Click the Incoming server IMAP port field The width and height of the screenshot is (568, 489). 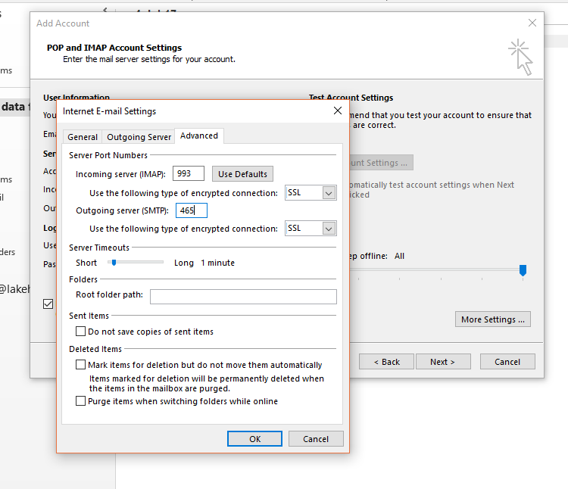189,174
